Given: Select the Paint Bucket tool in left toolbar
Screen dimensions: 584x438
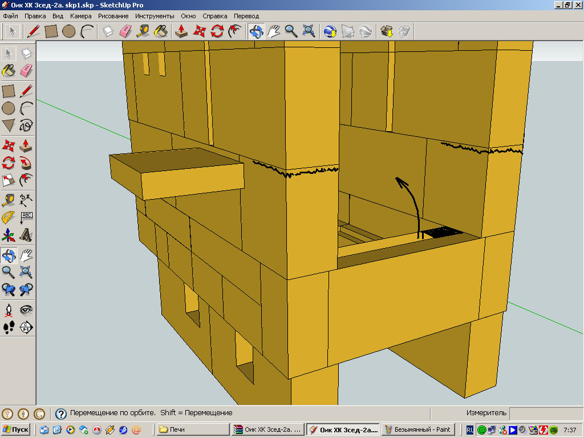Looking at the screenshot, I should click(9, 71).
